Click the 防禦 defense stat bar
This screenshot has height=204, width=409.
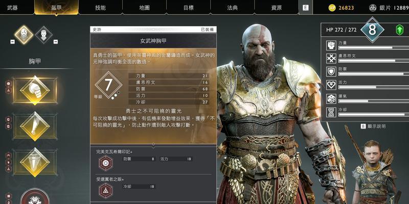(374, 74)
